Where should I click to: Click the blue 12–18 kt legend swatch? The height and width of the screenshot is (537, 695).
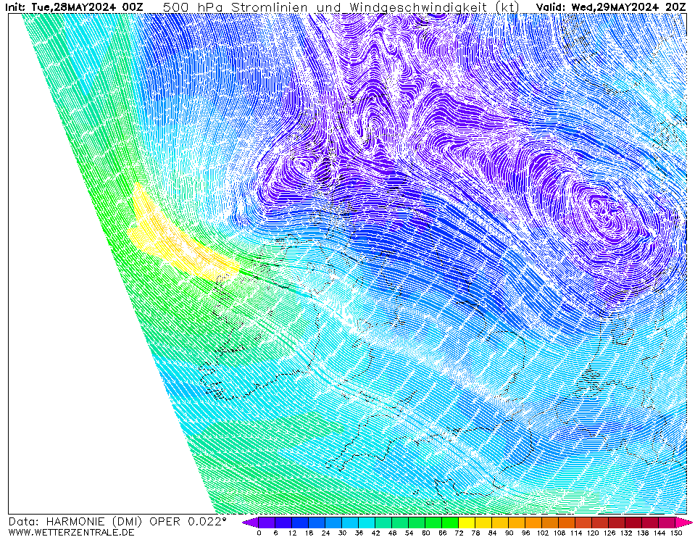(300, 523)
